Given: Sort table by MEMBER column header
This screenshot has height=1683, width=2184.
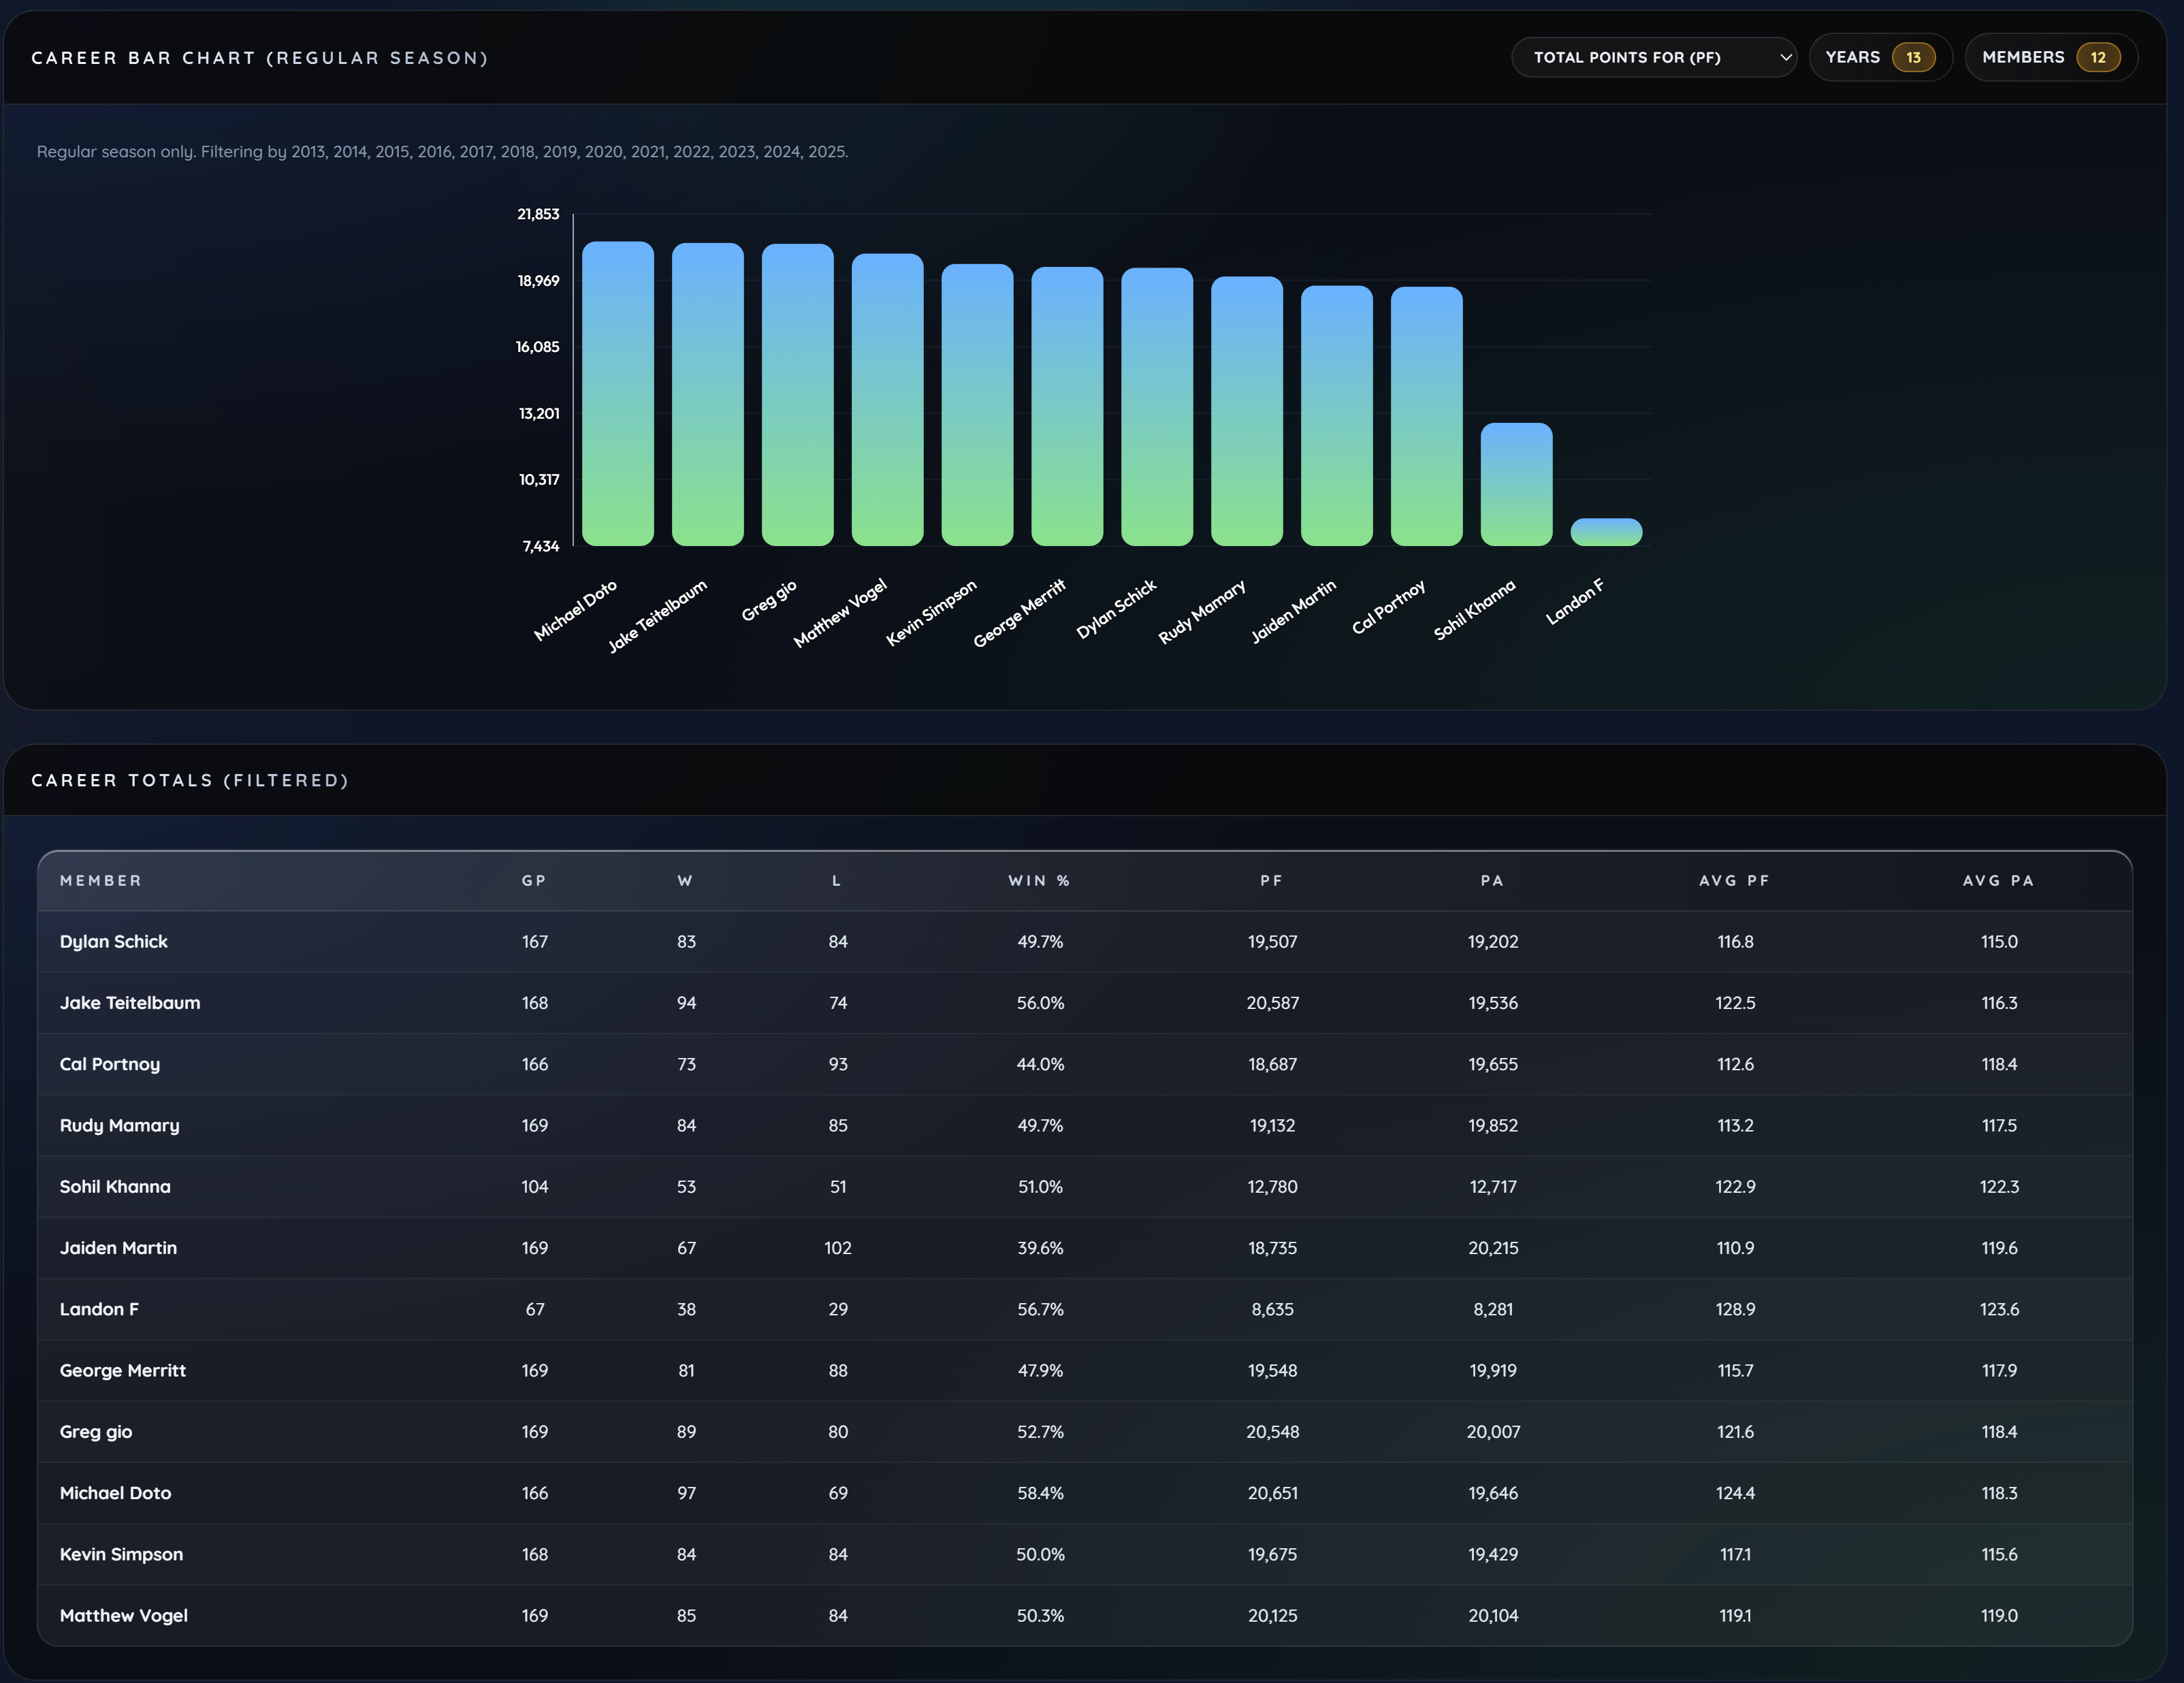Looking at the screenshot, I should point(101,880).
